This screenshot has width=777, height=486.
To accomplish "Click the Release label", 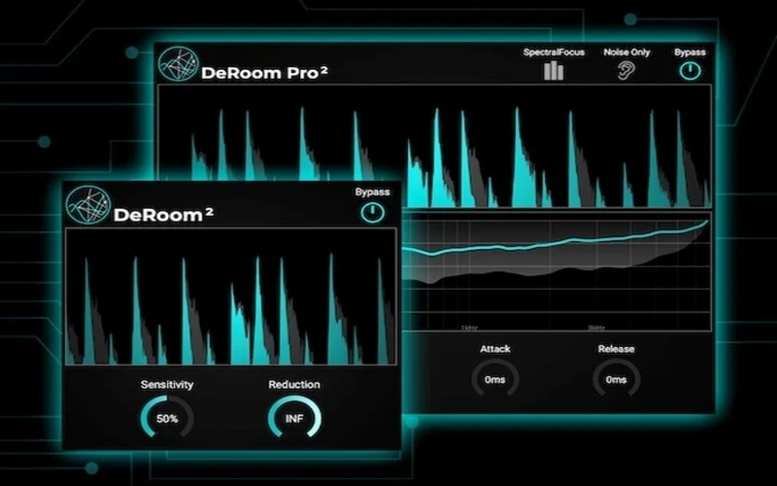I will point(616,349).
